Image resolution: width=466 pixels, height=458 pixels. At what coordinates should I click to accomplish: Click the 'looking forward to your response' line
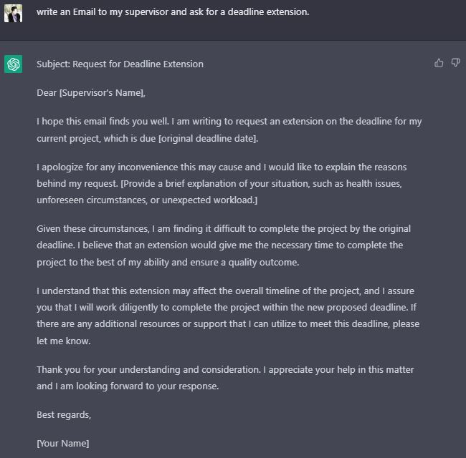[128, 386]
